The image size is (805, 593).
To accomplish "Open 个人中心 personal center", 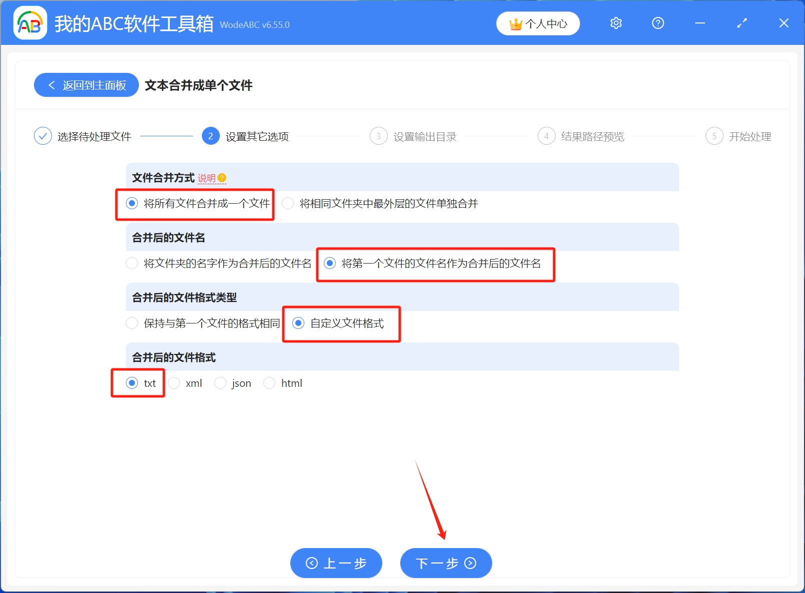I will 538,23.
